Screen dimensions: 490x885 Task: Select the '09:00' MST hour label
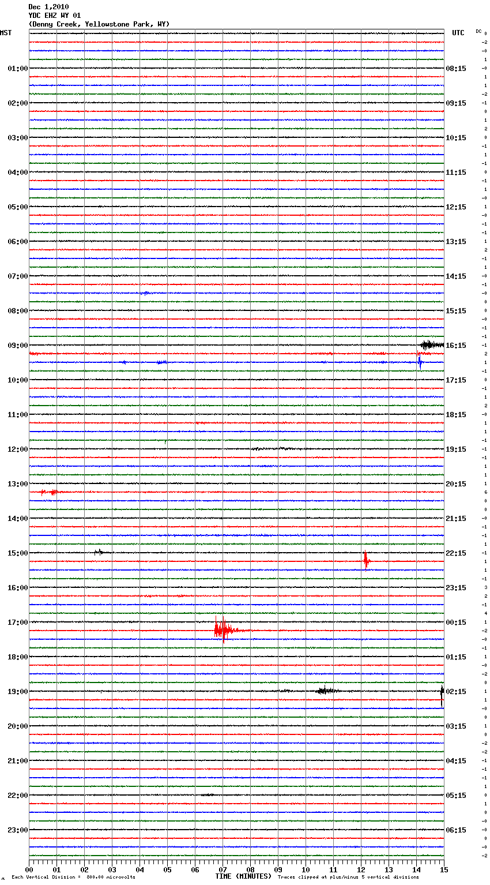pos(18,346)
